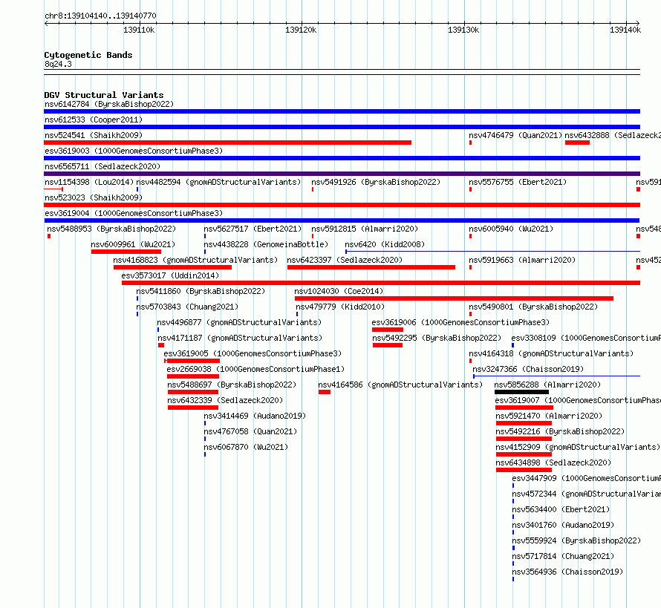Click nsv5919663 (Almarri2020) label

point(522,260)
